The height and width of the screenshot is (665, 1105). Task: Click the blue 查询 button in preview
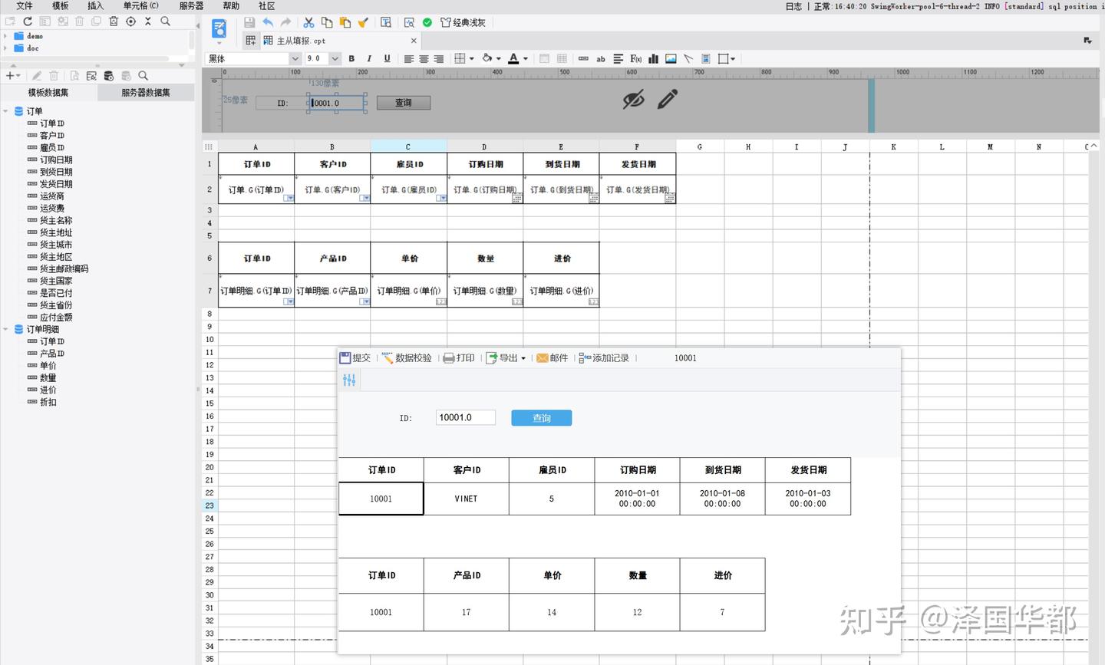click(542, 418)
